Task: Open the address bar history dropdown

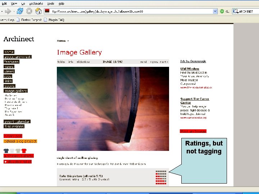Action: click(x=215, y=11)
